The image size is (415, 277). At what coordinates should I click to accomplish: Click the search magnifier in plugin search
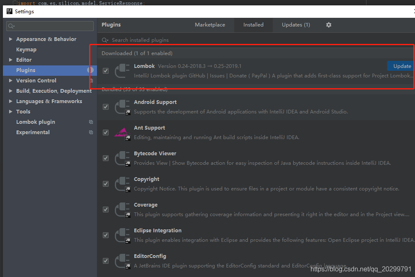(105, 40)
